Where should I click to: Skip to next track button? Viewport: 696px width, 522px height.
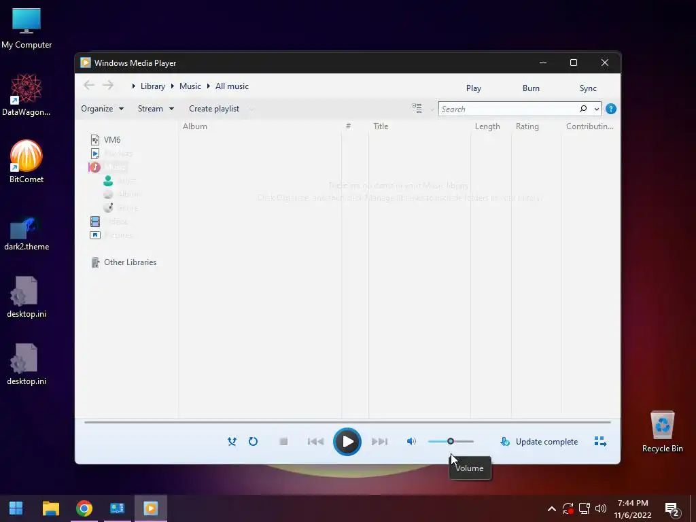click(379, 441)
